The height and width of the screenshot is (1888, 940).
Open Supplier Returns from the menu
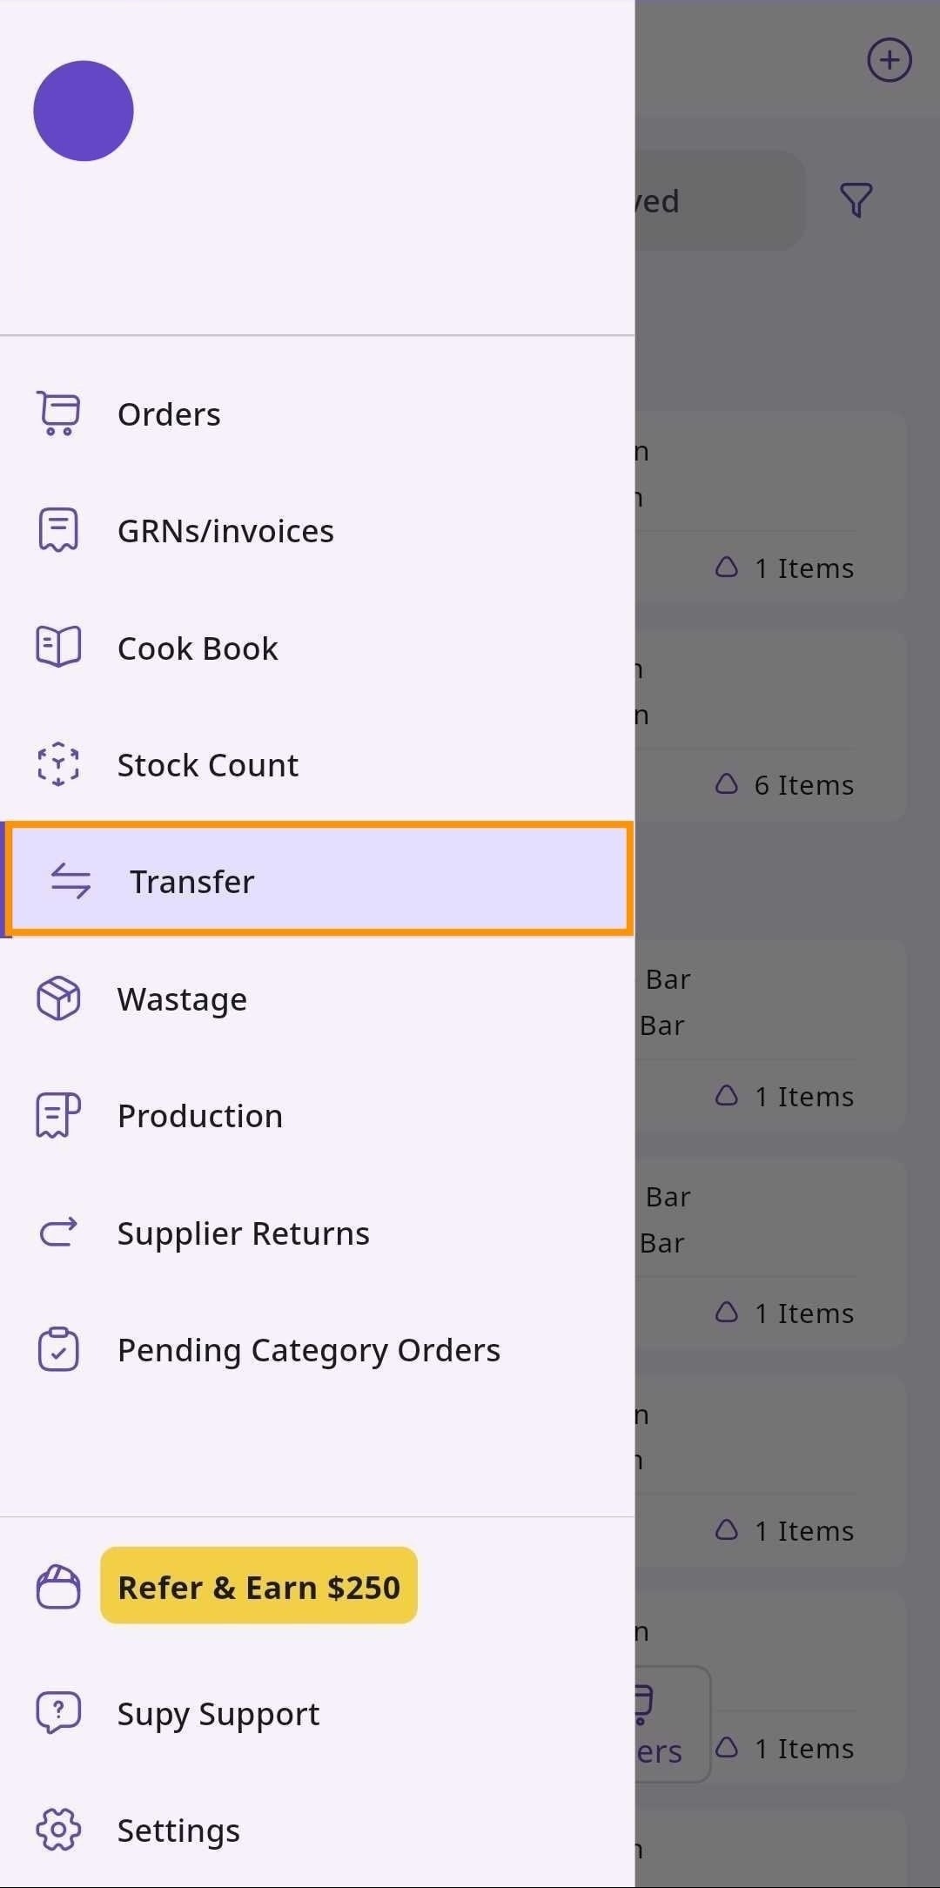point(243,1233)
